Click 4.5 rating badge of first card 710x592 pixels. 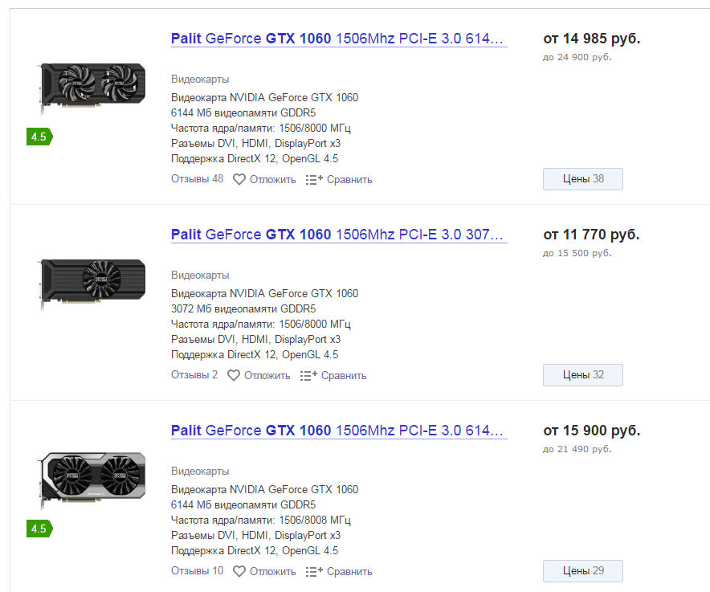pyautogui.click(x=39, y=137)
